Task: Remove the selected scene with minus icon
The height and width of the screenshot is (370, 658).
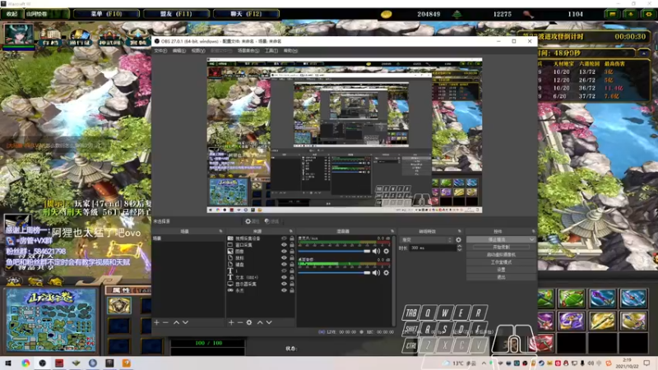Action: point(165,322)
